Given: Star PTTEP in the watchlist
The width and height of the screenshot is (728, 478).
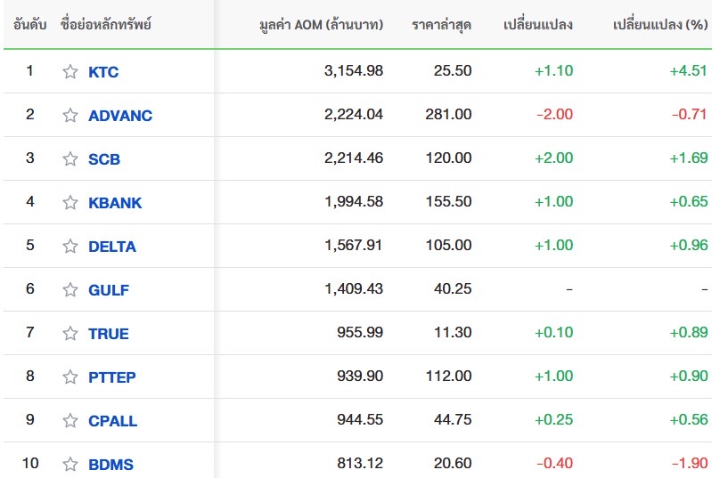Looking at the screenshot, I should pos(70,377).
